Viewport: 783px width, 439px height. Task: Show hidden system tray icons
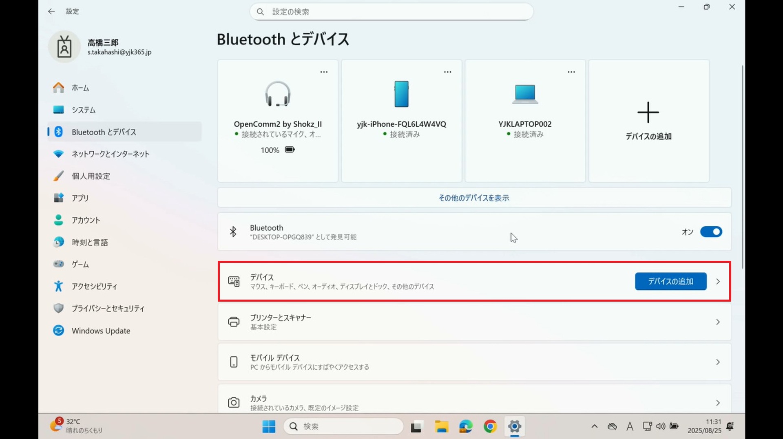coord(594,426)
